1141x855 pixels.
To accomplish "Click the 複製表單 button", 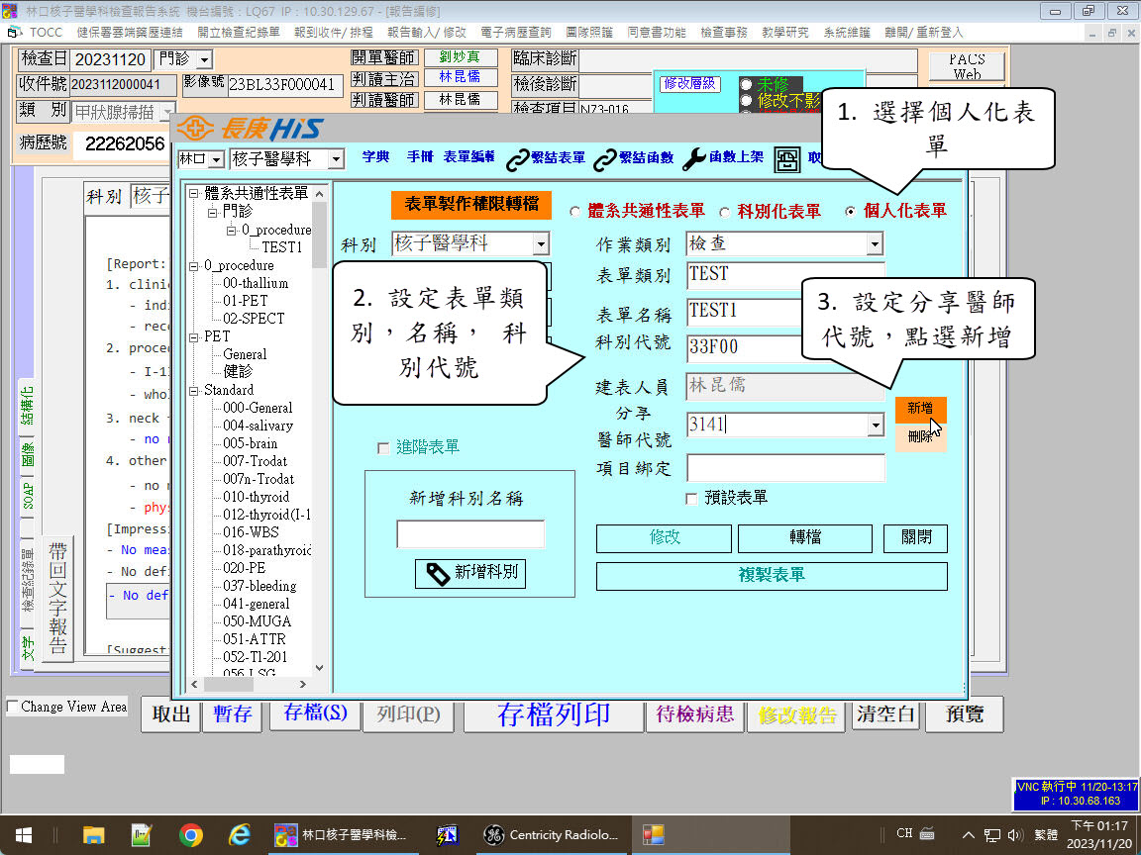I will tap(771, 576).
